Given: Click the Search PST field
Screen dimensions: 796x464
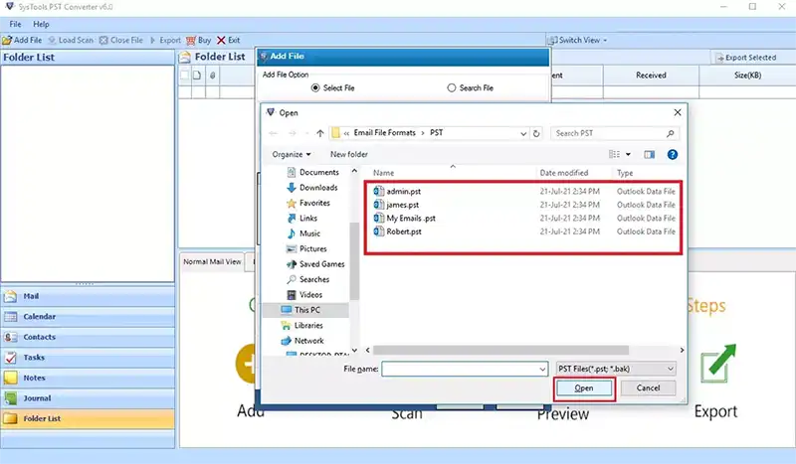Looking at the screenshot, I should 614,133.
